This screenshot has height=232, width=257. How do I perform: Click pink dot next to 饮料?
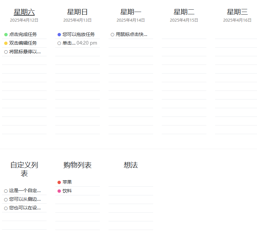coord(59,191)
